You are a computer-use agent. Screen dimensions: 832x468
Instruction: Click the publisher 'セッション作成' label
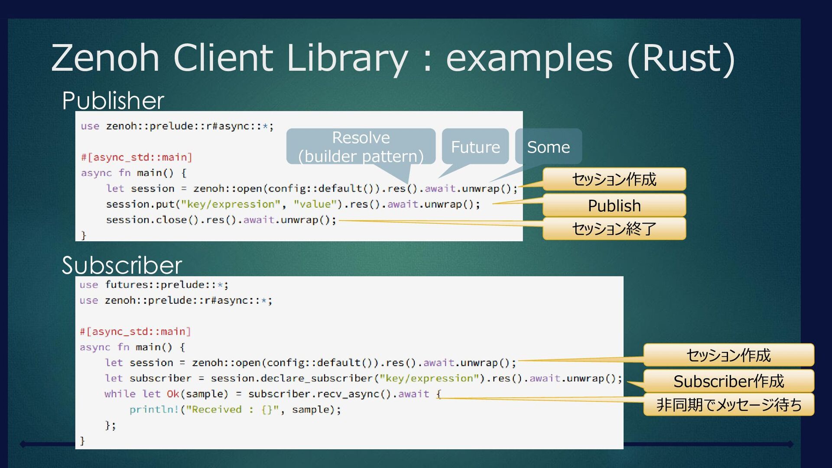[614, 179]
